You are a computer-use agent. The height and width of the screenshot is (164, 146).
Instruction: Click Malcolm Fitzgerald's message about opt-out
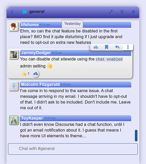point(75,99)
